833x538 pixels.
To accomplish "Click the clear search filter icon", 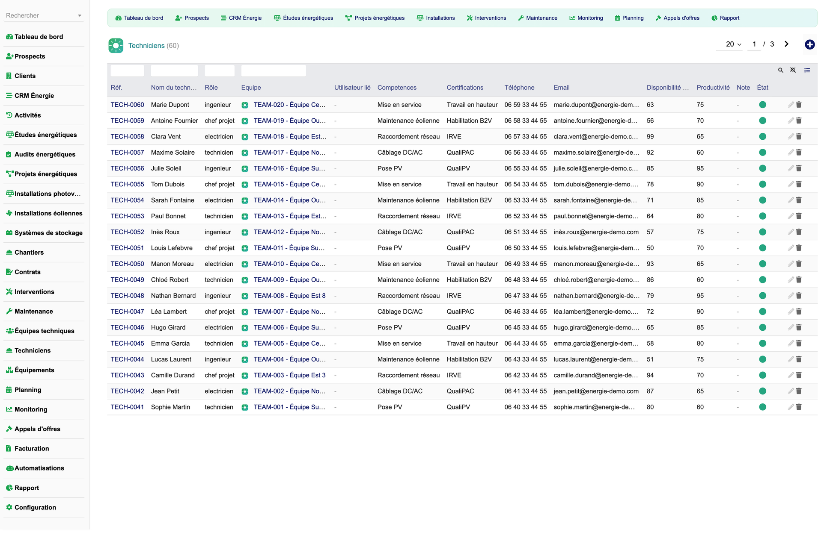I will click(x=793, y=70).
